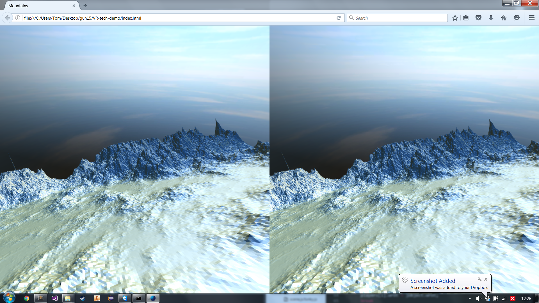539x303 pixels.
Task: Open Steam from the taskbar
Action: pos(83,298)
